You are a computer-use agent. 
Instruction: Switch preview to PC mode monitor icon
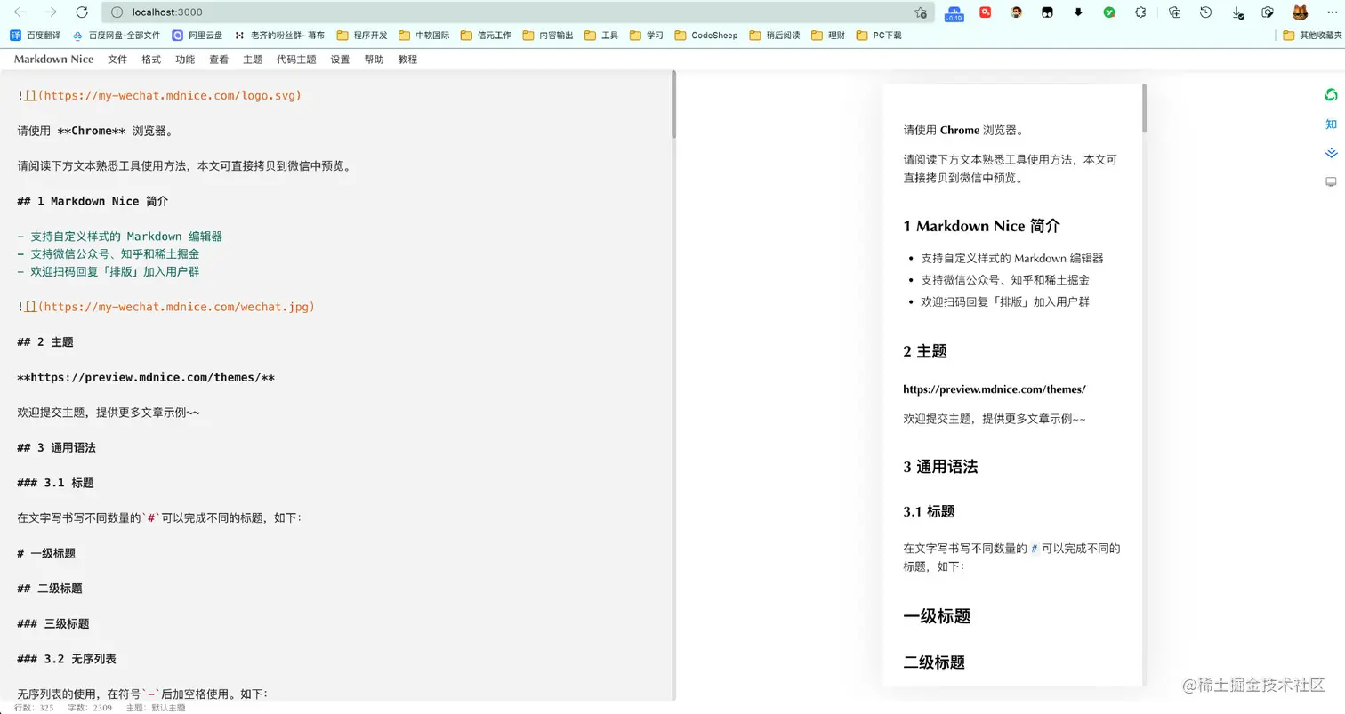tap(1331, 182)
